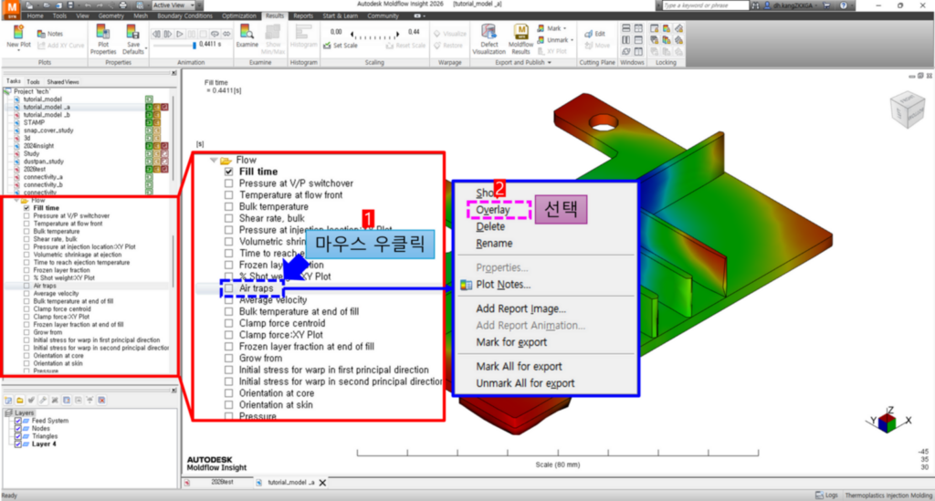Uncheck the Fill time result checkbox

(27, 208)
